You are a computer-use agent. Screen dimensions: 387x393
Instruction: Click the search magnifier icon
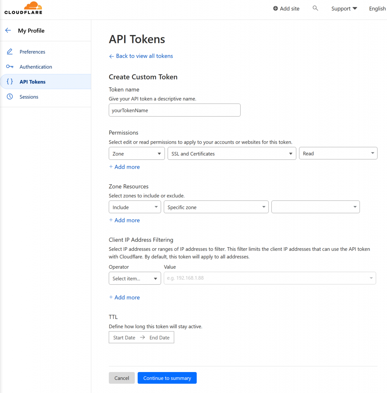click(x=315, y=8)
